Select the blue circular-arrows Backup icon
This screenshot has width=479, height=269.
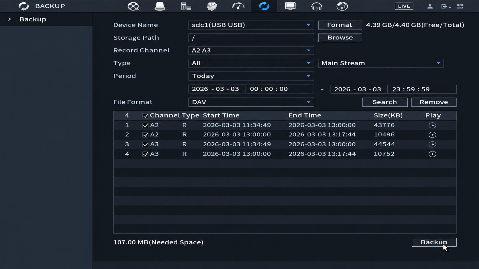point(264,6)
